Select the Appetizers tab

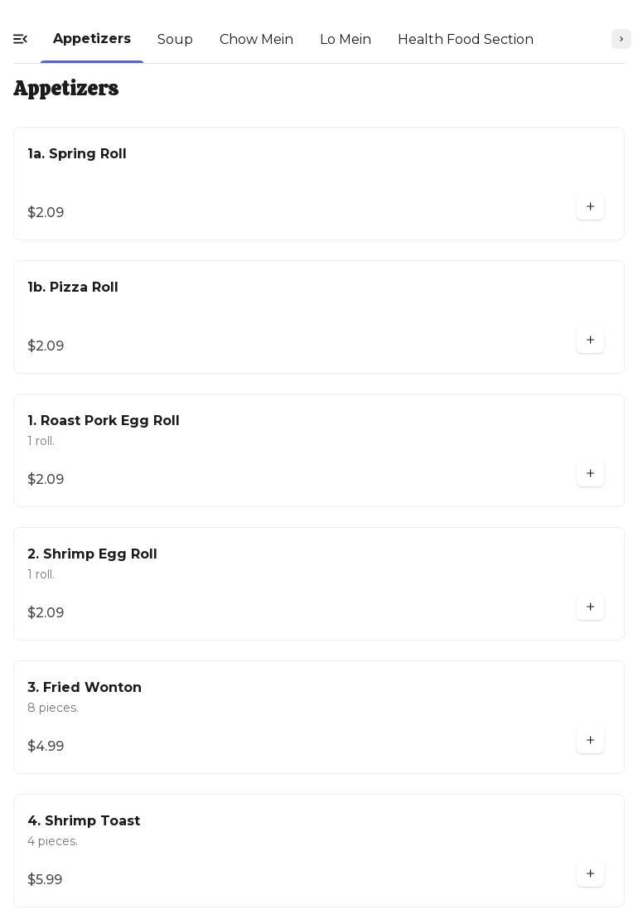point(92,39)
